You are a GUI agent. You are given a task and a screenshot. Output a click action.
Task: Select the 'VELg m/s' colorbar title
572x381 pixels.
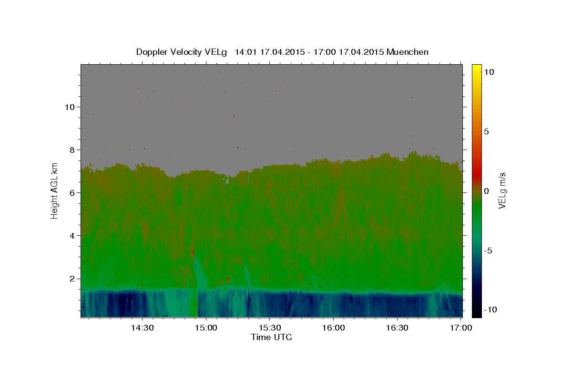coord(502,191)
